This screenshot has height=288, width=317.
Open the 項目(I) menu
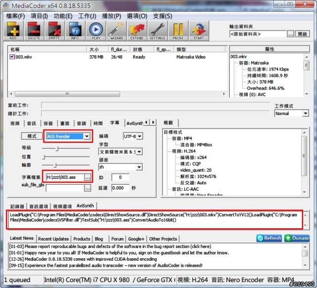point(39,16)
